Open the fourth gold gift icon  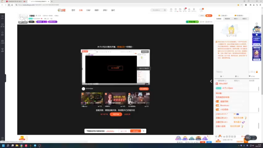coord(198,138)
